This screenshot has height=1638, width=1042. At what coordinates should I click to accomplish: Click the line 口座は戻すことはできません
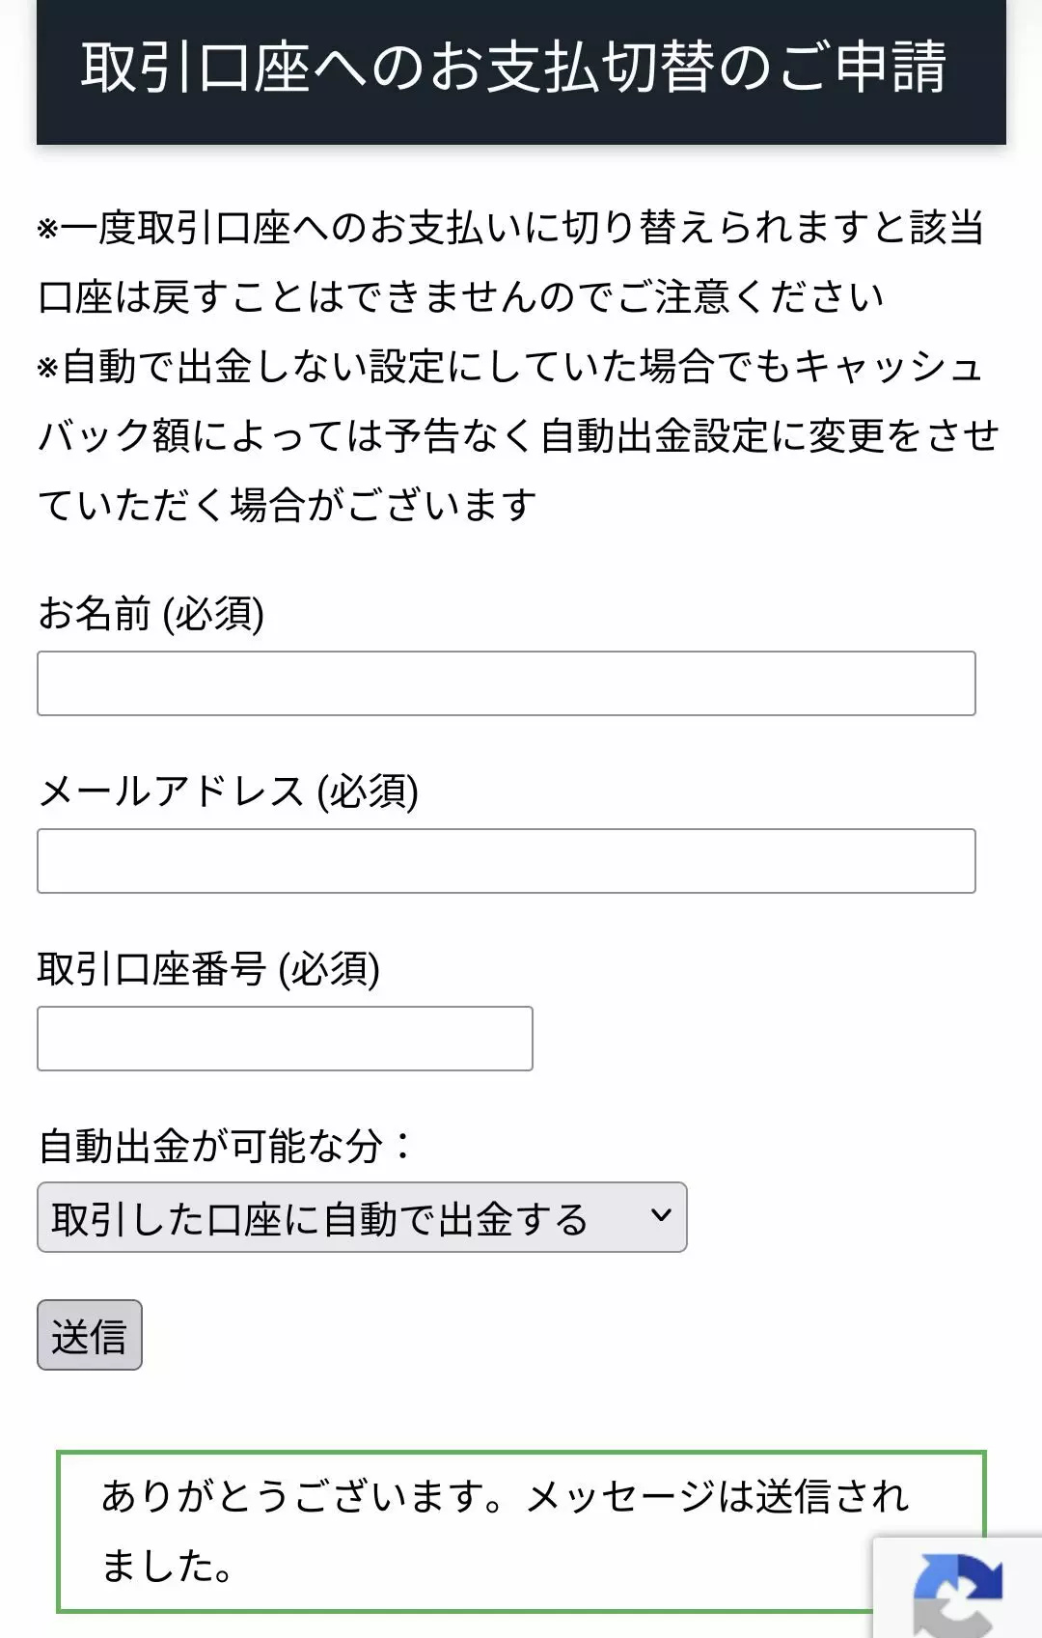[x=460, y=296]
